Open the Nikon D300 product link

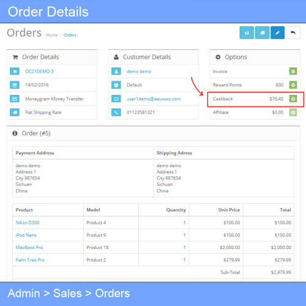tap(28, 223)
